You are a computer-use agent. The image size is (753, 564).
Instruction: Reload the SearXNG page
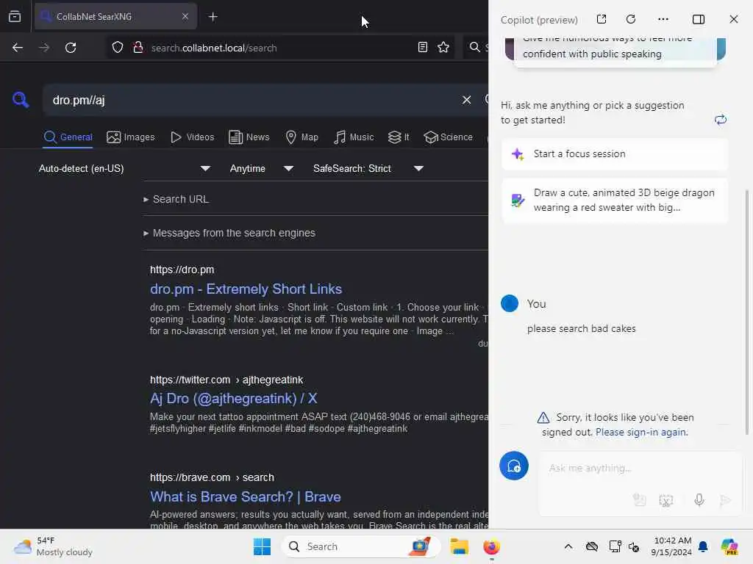(71, 48)
